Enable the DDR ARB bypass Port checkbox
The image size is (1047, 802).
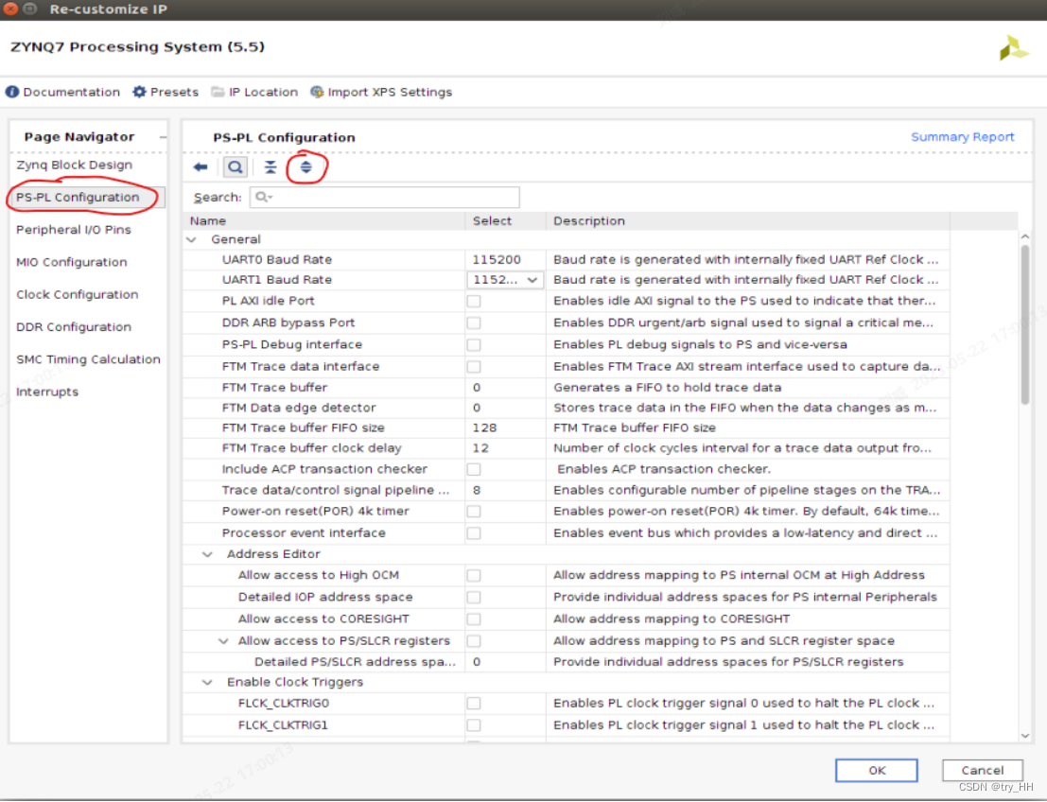pos(474,323)
